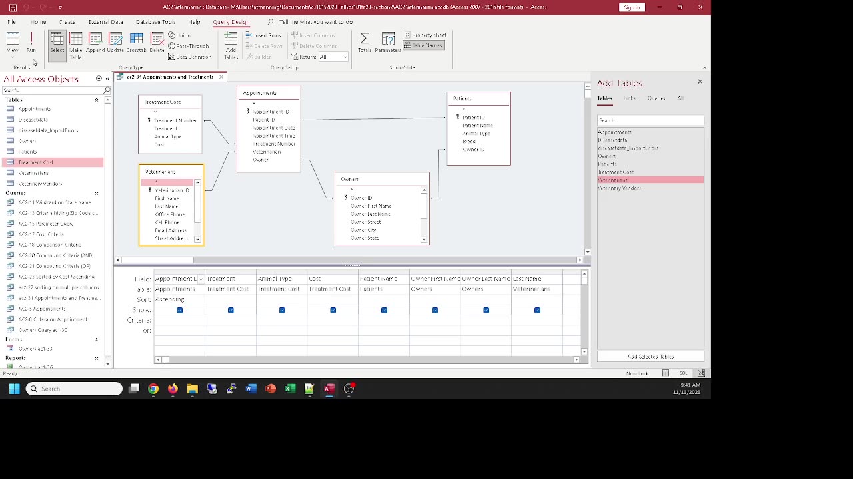Click the Add Tables search box
The height and width of the screenshot is (479, 853).
(x=650, y=120)
